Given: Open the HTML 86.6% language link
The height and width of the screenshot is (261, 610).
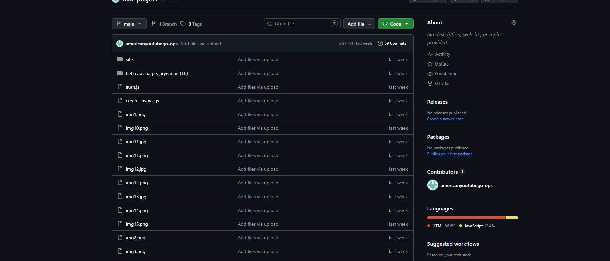Looking at the screenshot, I should [x=441, y=226].
